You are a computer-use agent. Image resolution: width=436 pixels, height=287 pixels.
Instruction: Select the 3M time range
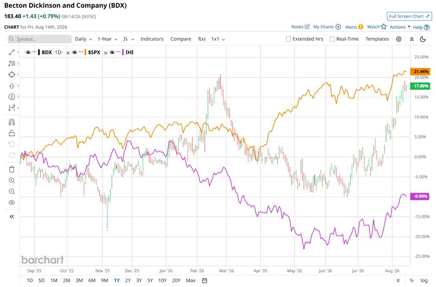79,281
